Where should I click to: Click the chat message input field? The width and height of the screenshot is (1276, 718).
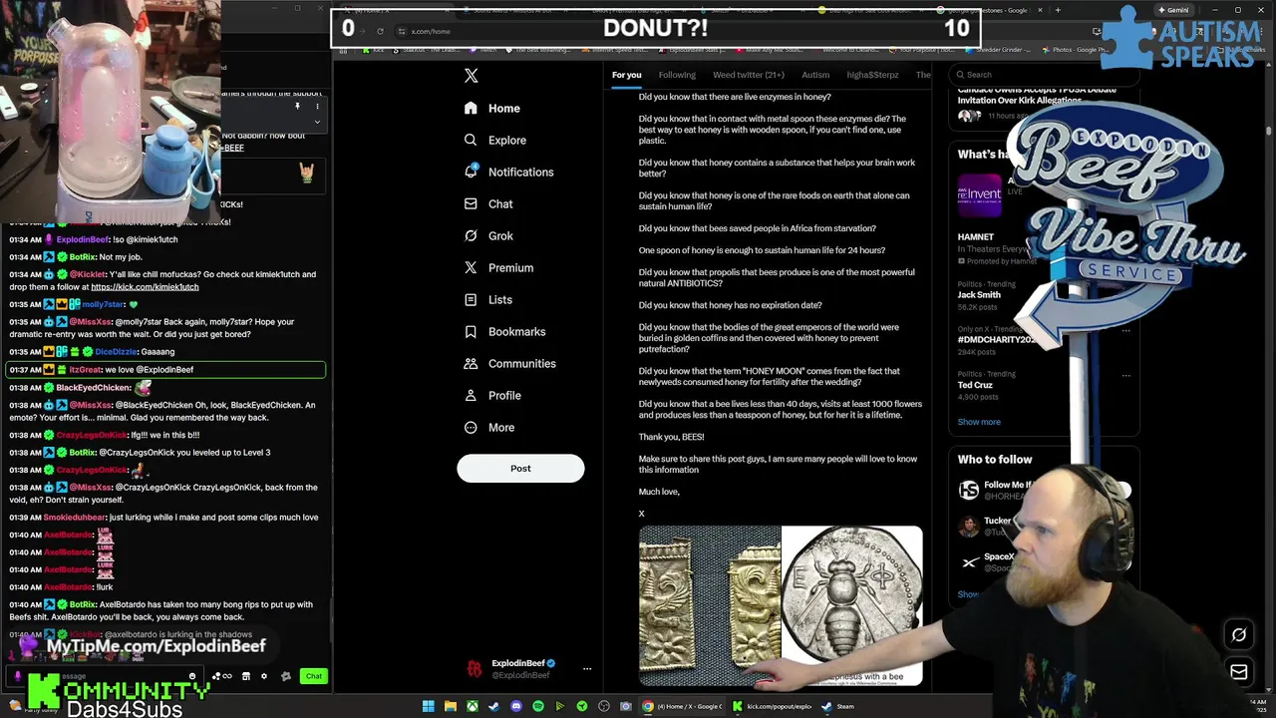click(x=105, y=676)
